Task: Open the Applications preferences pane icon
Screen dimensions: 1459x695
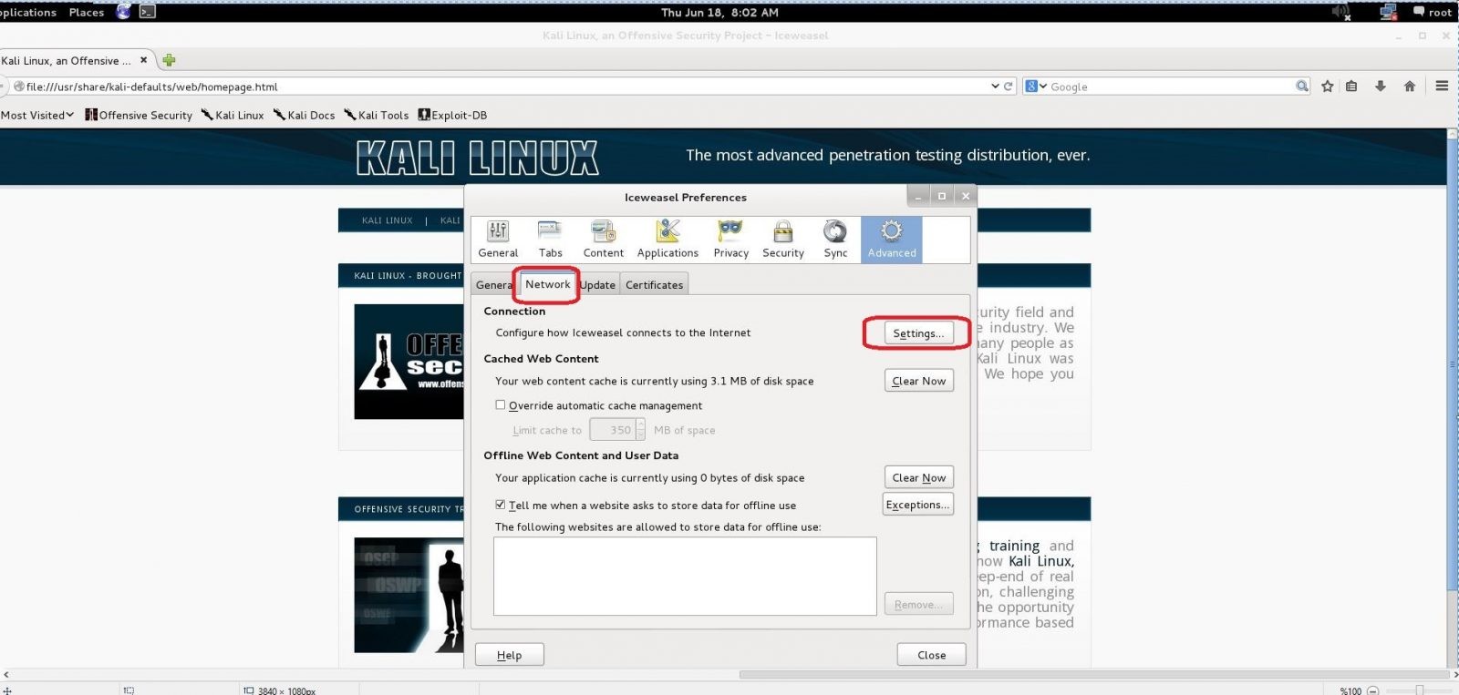Action: pos(667,240)
